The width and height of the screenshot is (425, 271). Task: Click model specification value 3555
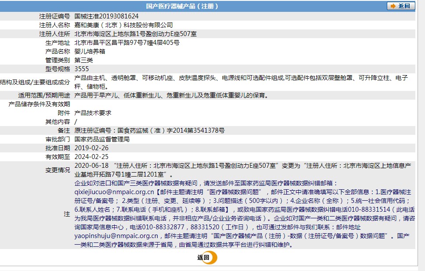point(82,69)
